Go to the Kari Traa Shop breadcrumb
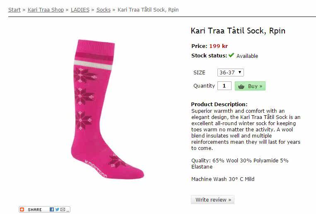 (46, 10)
